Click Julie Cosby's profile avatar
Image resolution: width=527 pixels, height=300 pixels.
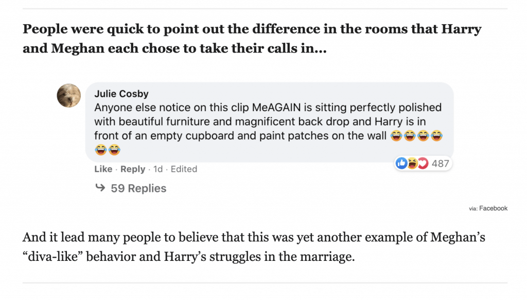[x=69, y=95]
